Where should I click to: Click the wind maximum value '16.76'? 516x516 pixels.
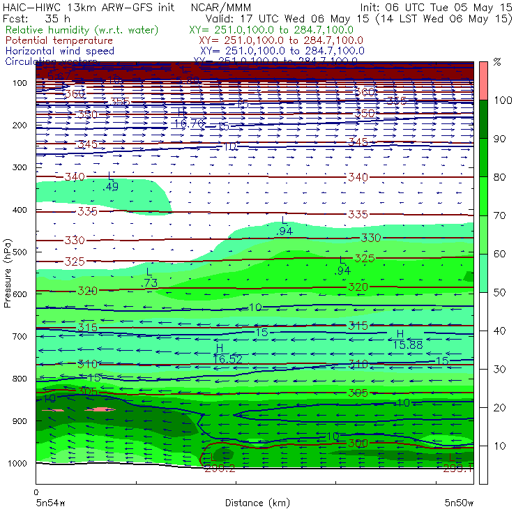[189, 123]
